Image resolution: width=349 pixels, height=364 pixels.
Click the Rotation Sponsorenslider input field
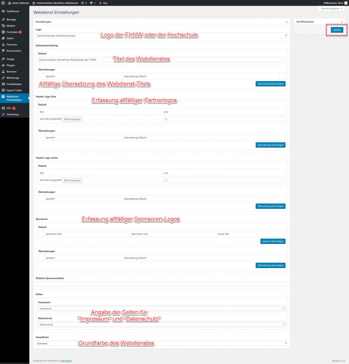click(x=162, y=284)
